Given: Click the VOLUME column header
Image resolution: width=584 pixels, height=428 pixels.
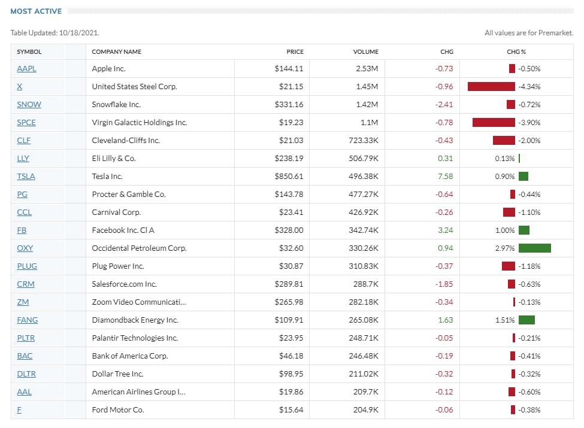Looking at the screenshot, I should point(366,51).
